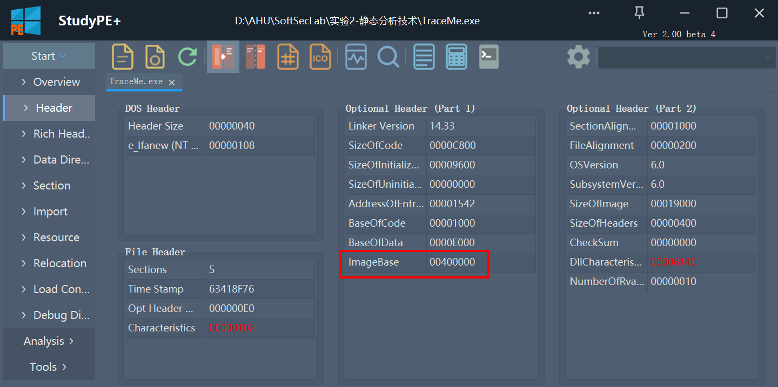Open the three-dots more options menu
Screen dimensions: 778x387
click(x=594, y=12)
